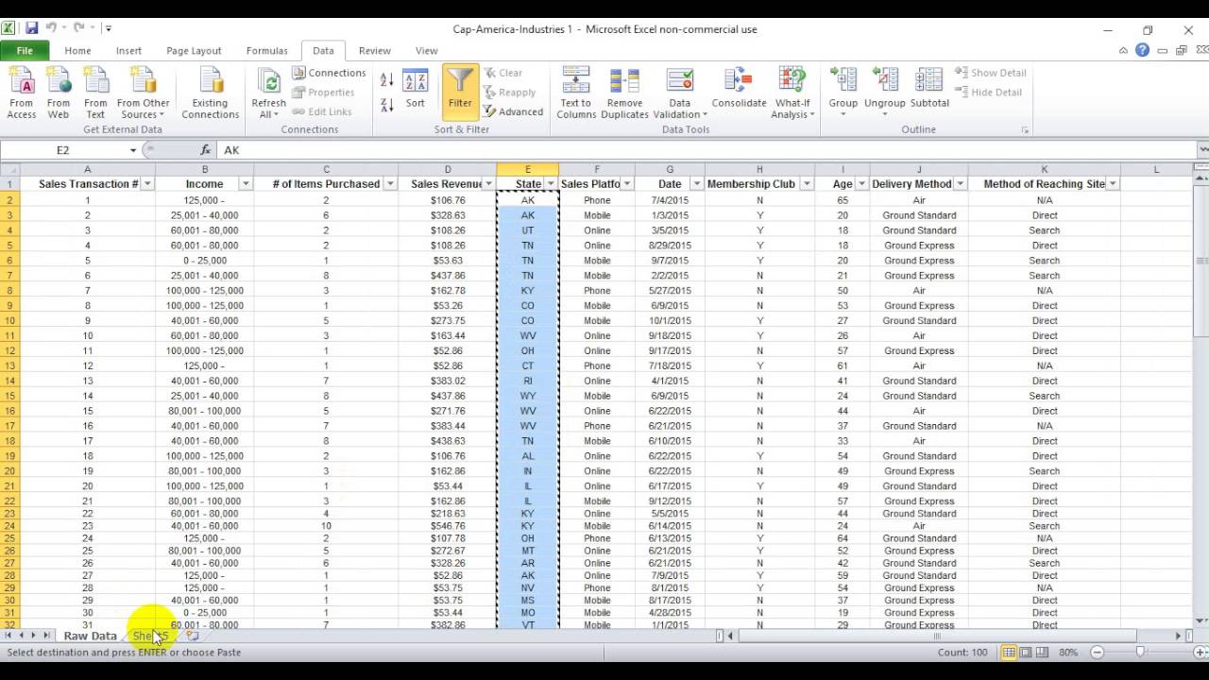Click the From Text import icon
Image resolution: width=1209 pixels, height=680 pixels.
coord(95,93)
